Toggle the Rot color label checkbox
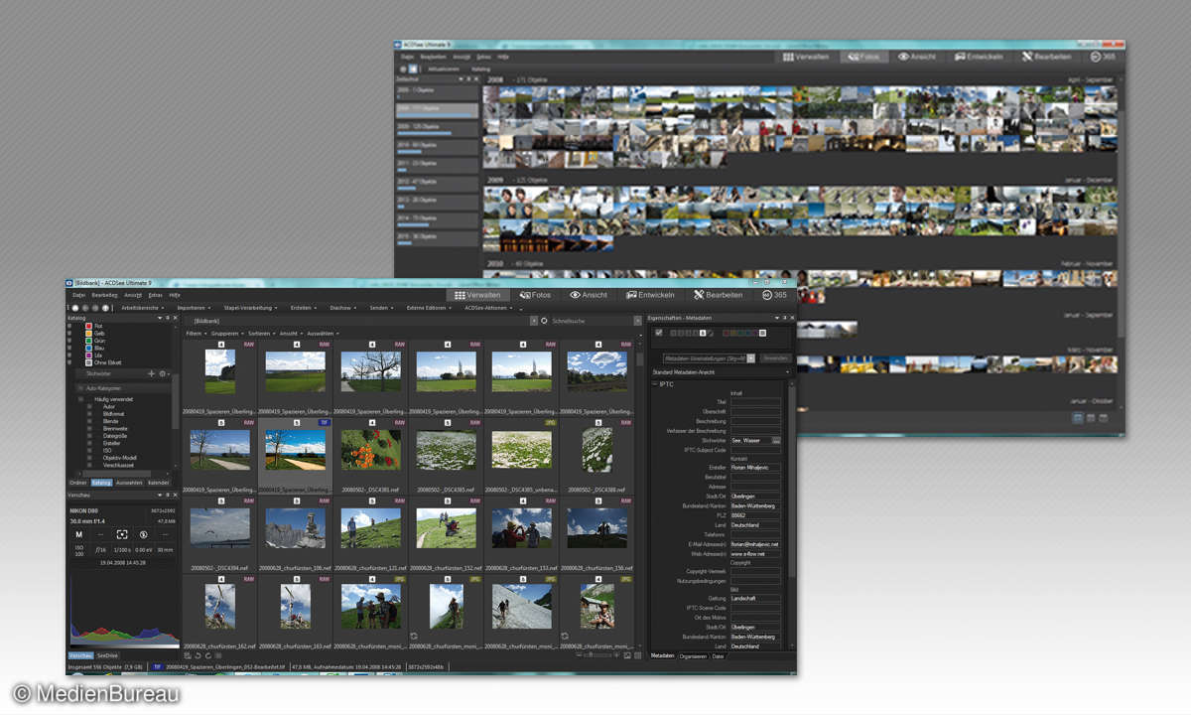Screen dimensions: 1191x715 (x=69, y=326)
